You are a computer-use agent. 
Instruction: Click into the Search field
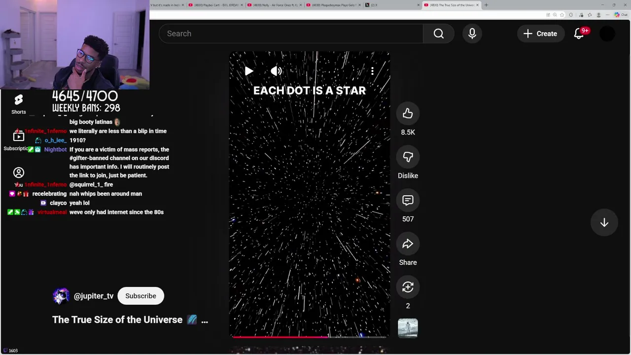click(x=291, y=34)
